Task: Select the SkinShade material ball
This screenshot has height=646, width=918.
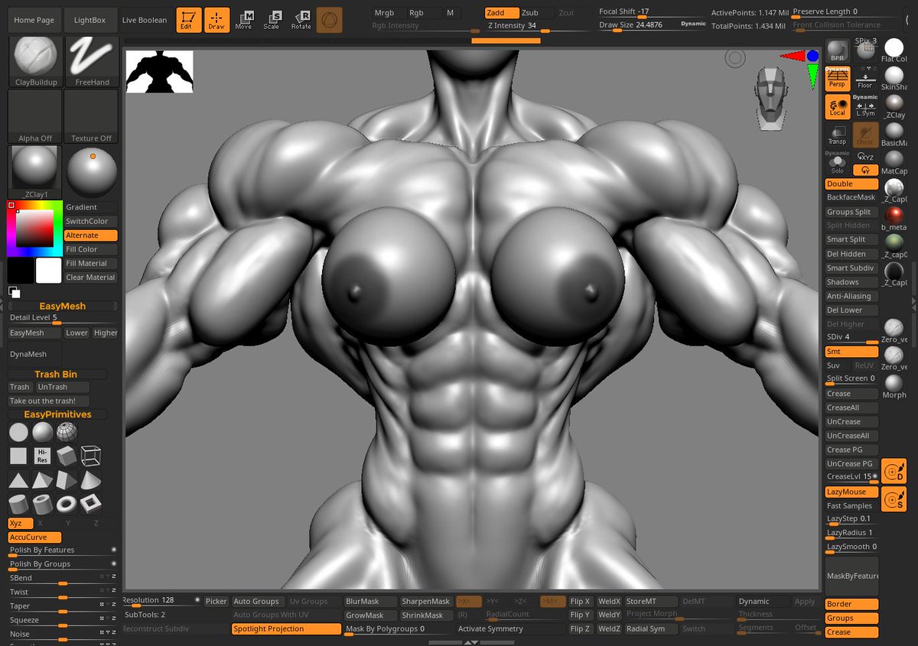Action: 894,78
